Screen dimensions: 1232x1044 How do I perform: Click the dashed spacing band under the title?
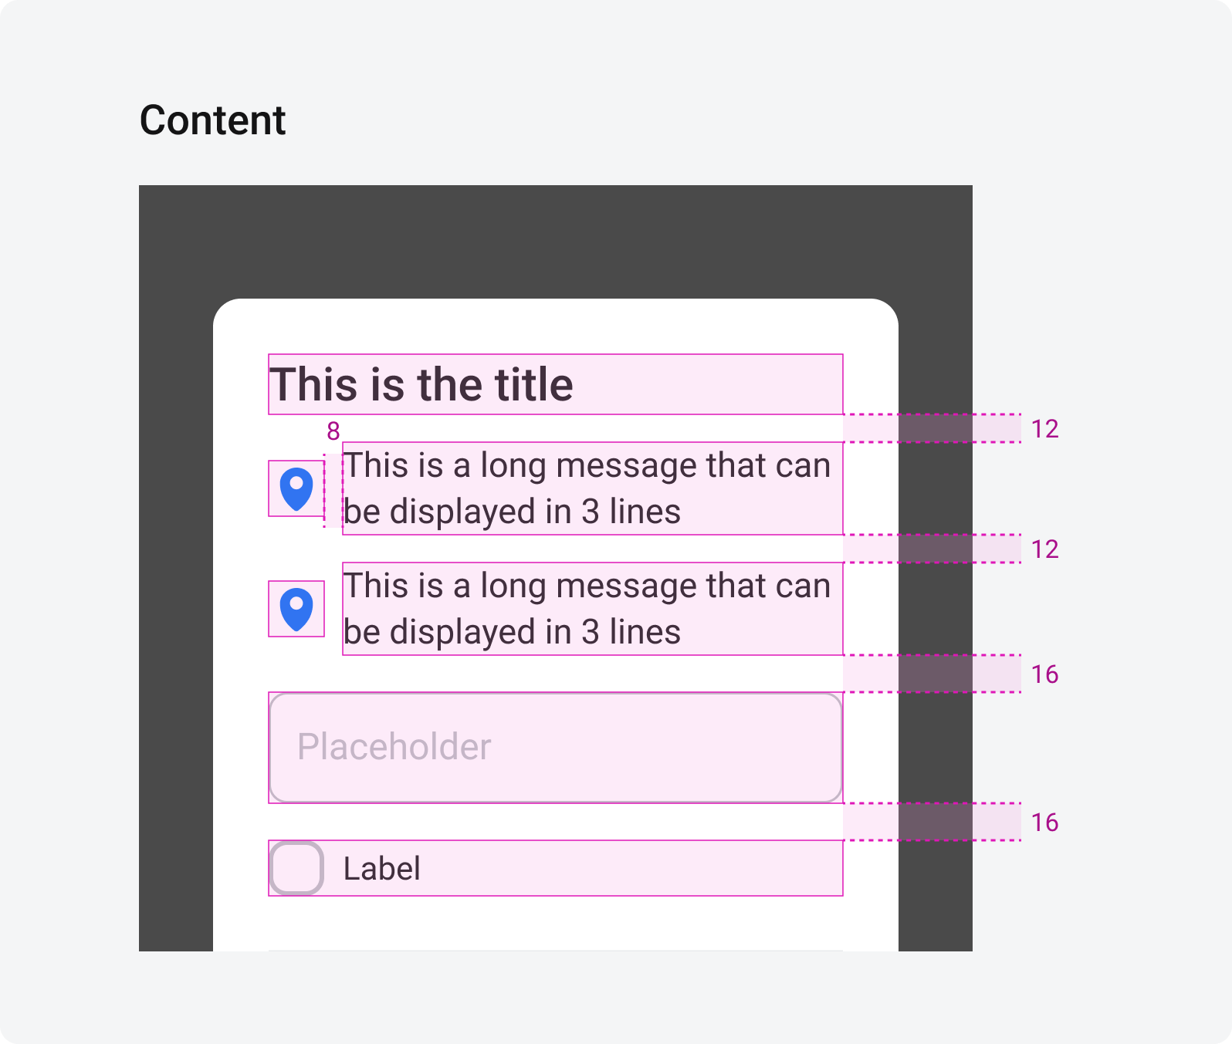pos(932,428)
